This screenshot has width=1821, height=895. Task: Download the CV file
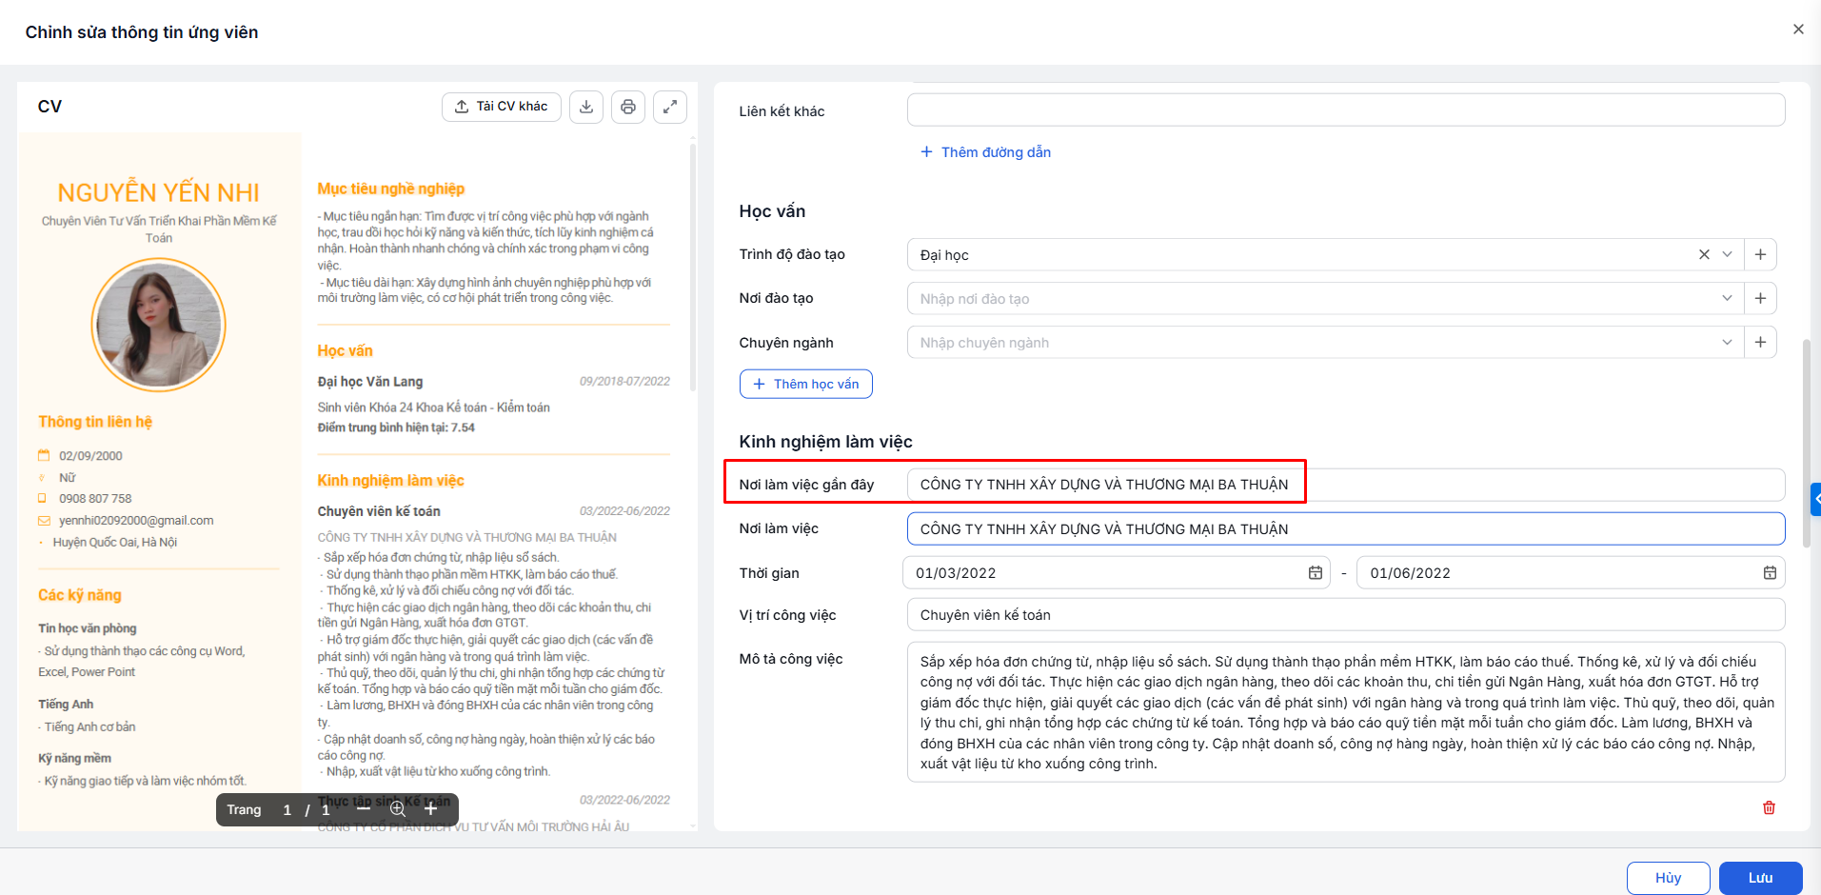coord(586,107)
